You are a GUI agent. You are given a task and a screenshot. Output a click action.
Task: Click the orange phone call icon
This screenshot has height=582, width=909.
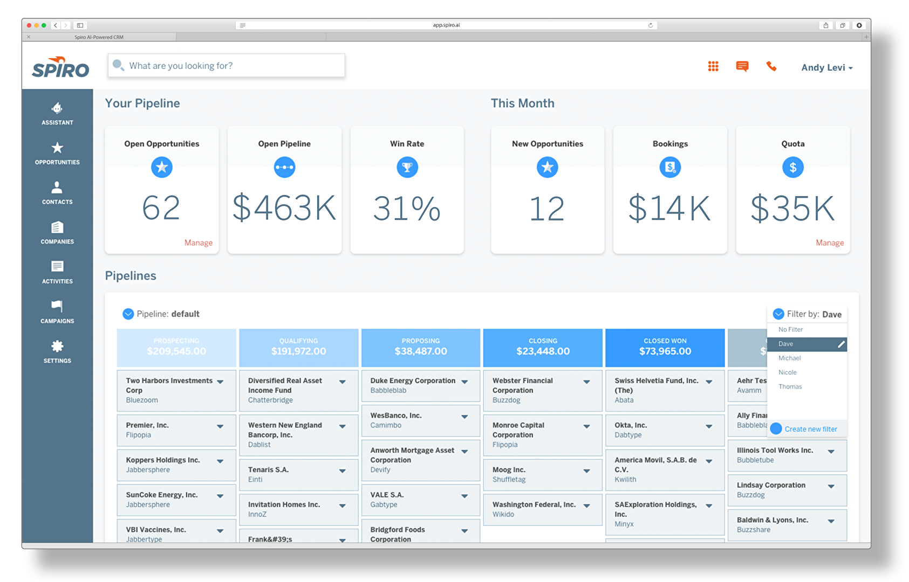(771, 66)
